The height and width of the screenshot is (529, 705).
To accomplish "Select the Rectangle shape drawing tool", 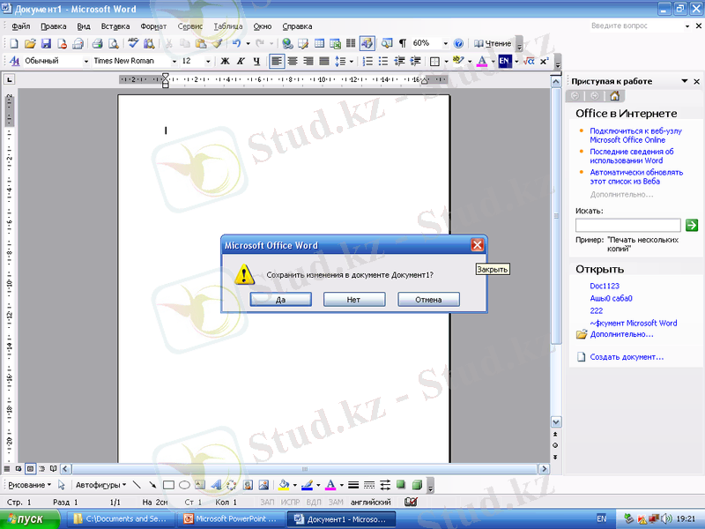I will tap(168, 485).
